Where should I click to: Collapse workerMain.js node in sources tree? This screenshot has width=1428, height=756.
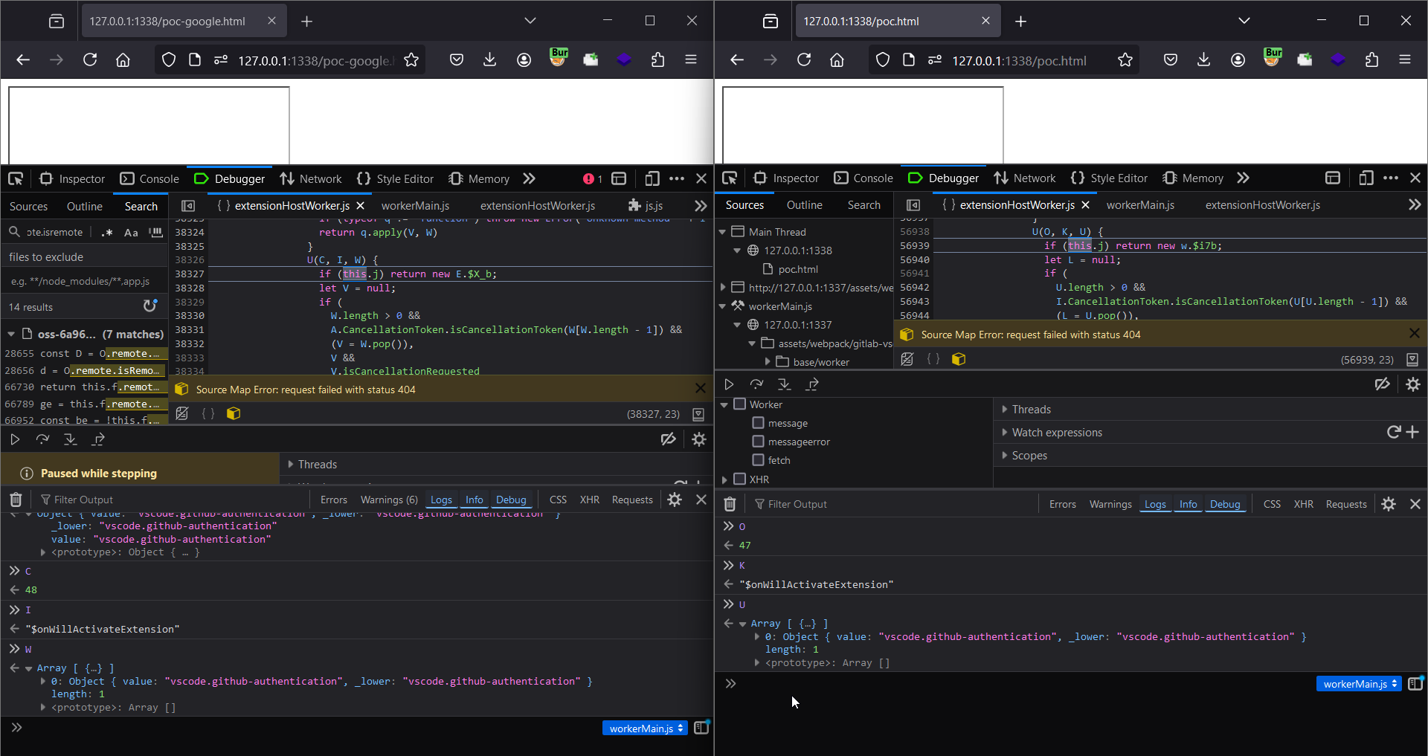pyautogui.click(x=722, y=306)
